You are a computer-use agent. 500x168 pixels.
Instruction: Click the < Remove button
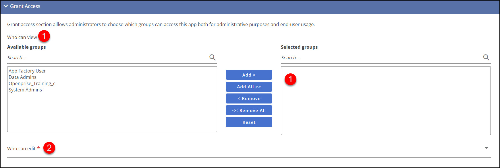coord(249,98)
